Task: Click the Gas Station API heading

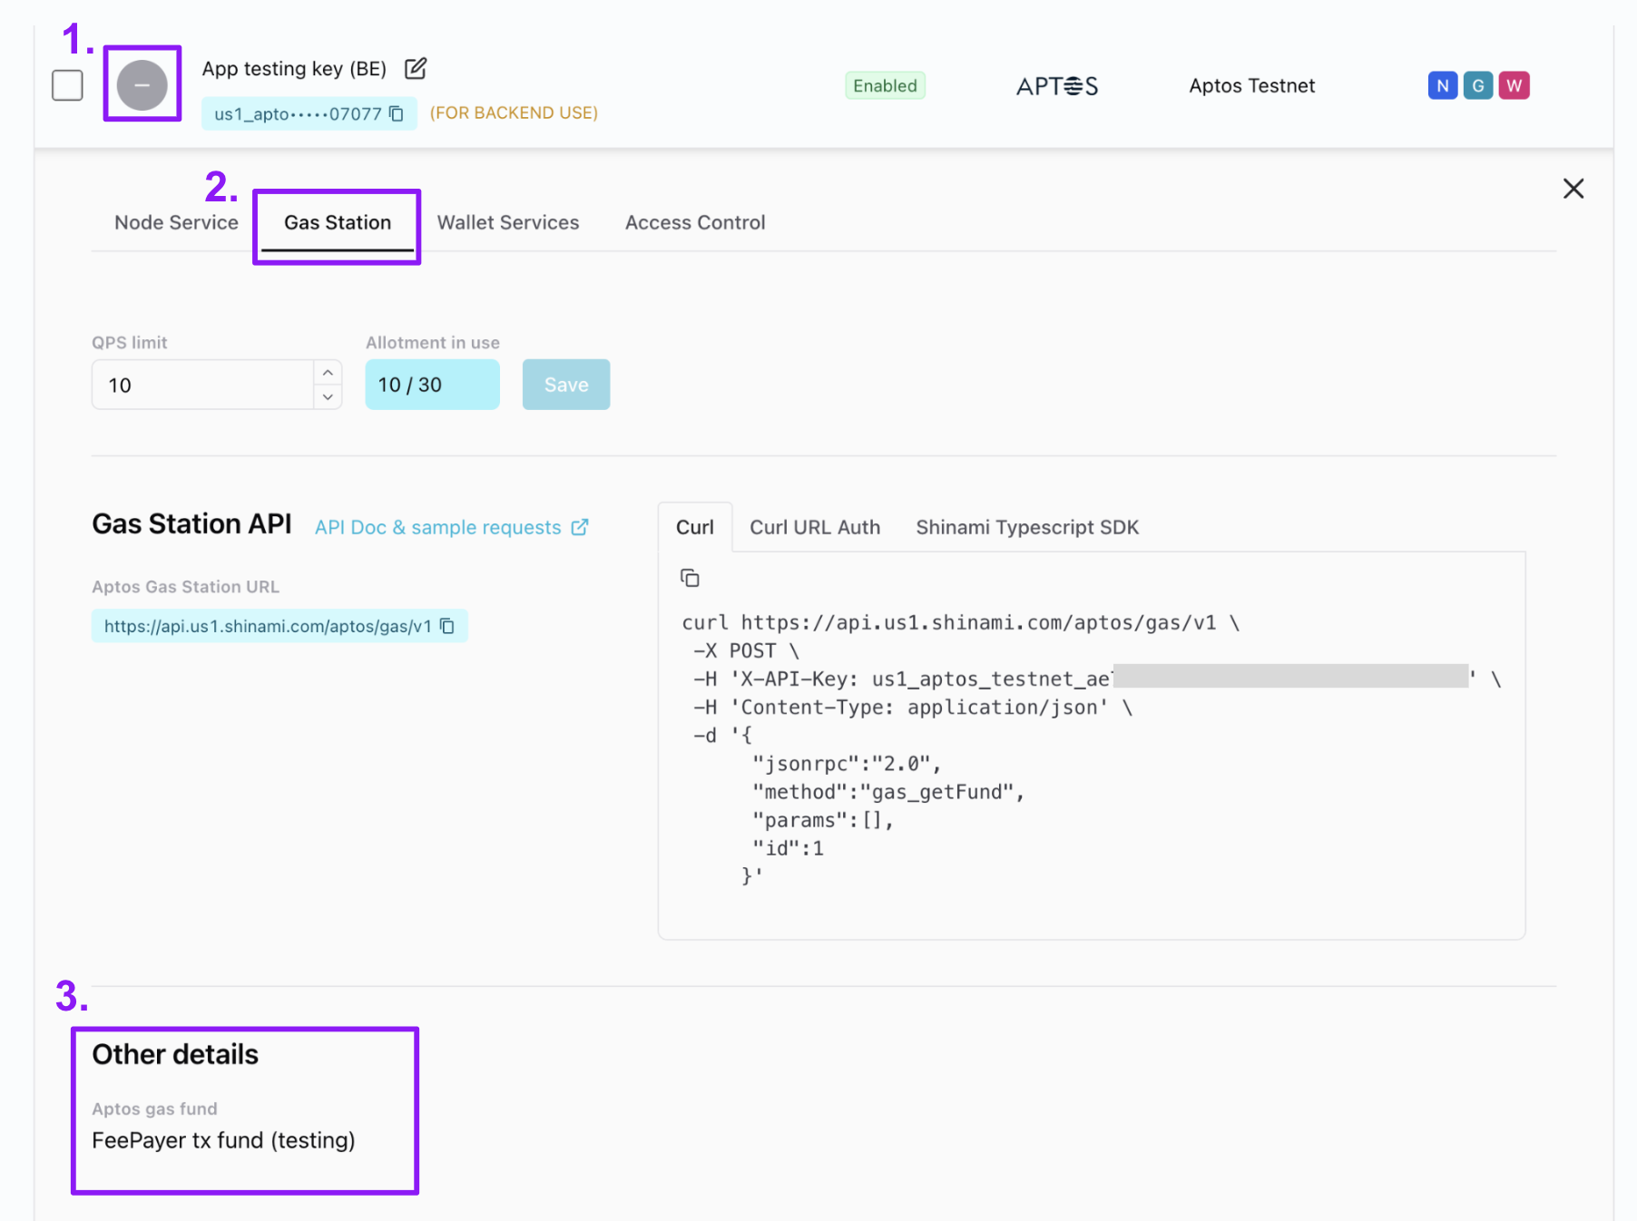Action: pos(191,524)
